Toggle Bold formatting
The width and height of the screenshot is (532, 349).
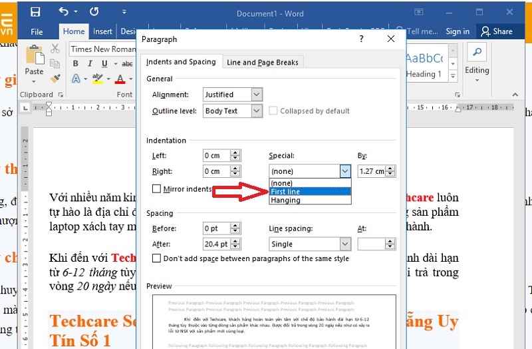75,63
